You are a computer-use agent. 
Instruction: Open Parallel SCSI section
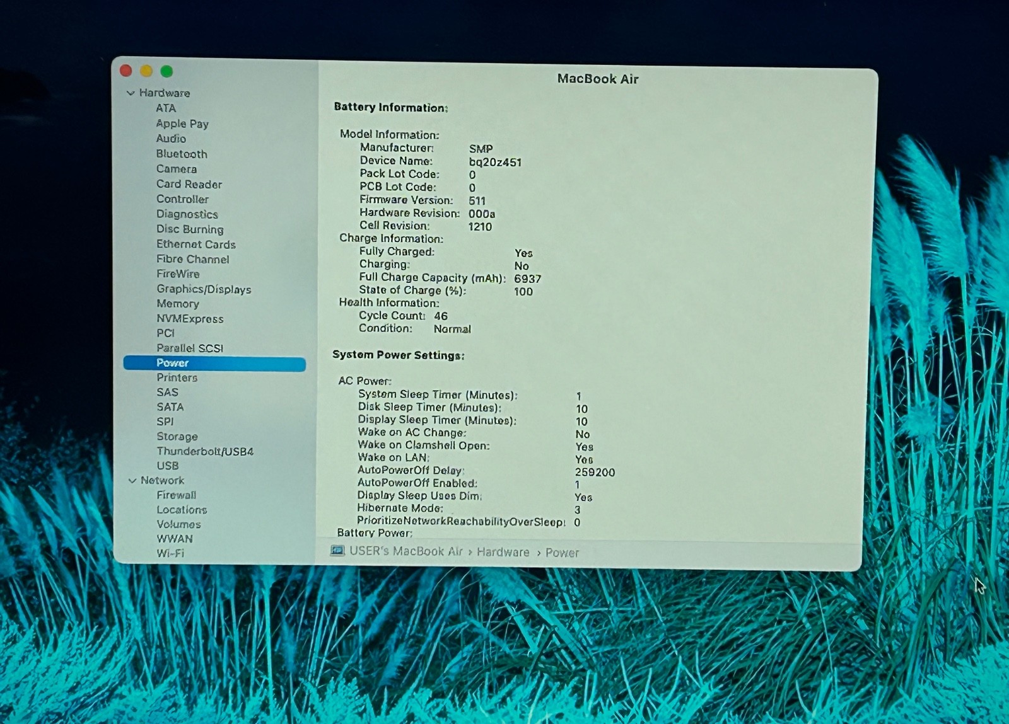(190, 348)
